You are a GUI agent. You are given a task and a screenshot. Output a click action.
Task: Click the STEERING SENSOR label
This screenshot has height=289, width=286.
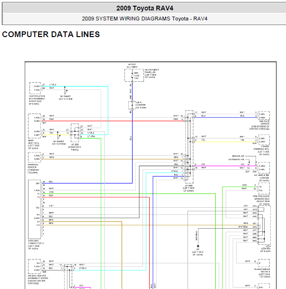[33, 169]
